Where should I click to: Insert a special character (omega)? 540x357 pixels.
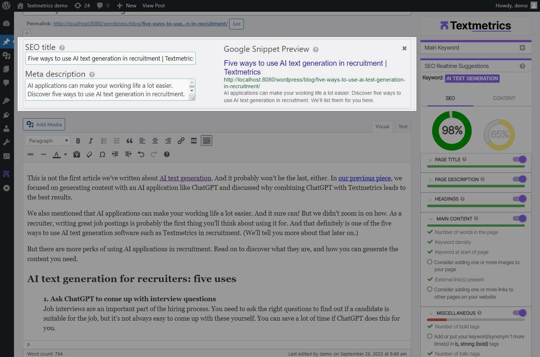pos(102,154)
